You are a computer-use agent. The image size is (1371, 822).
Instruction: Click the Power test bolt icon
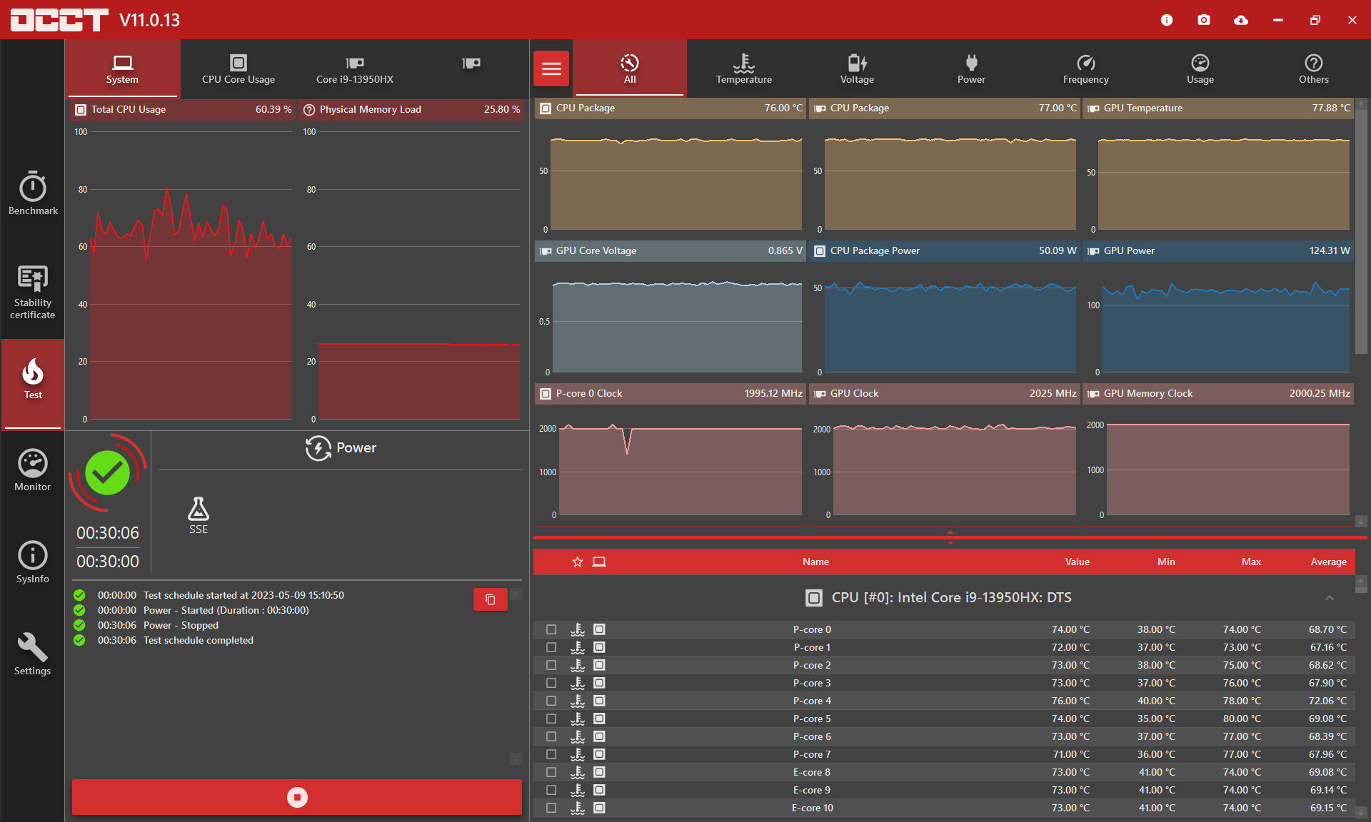(318, 448)
